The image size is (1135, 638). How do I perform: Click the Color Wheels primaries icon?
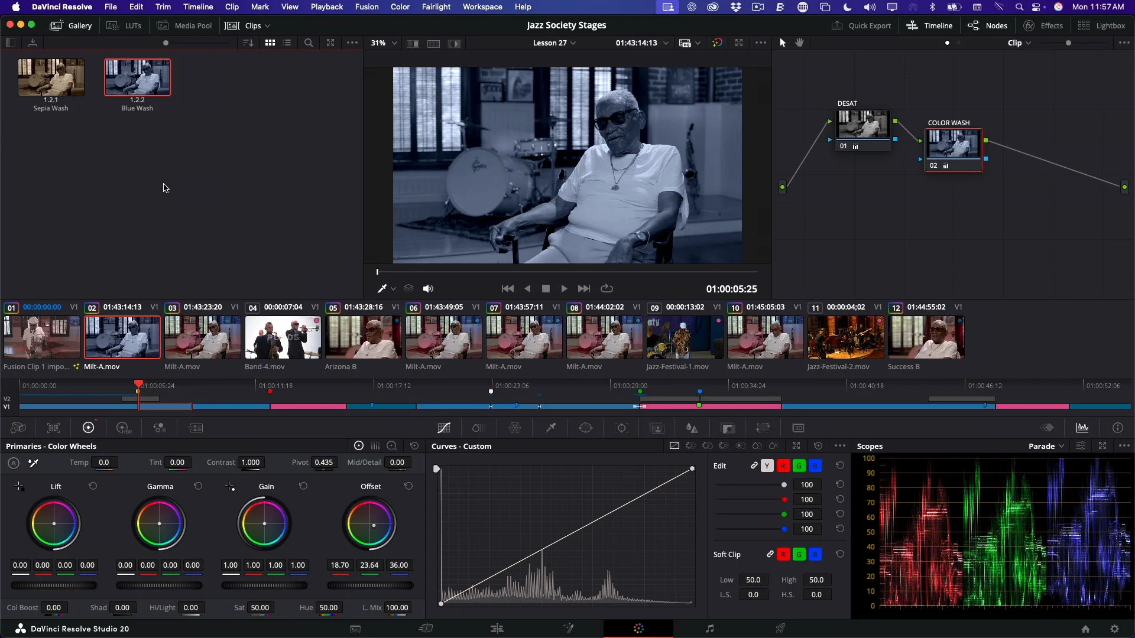[x=88, y=428]
